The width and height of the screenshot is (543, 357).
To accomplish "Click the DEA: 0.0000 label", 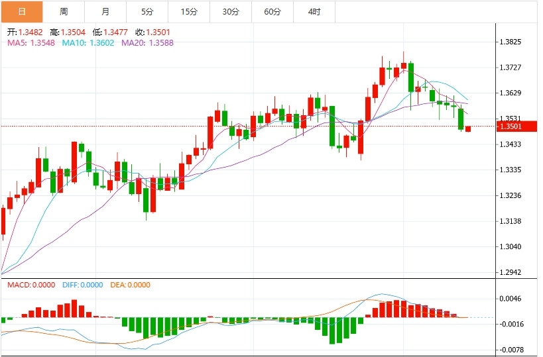I will (130, 285).
